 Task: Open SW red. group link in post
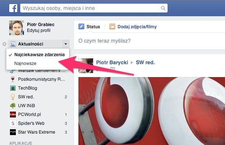[x=145, y=62]
